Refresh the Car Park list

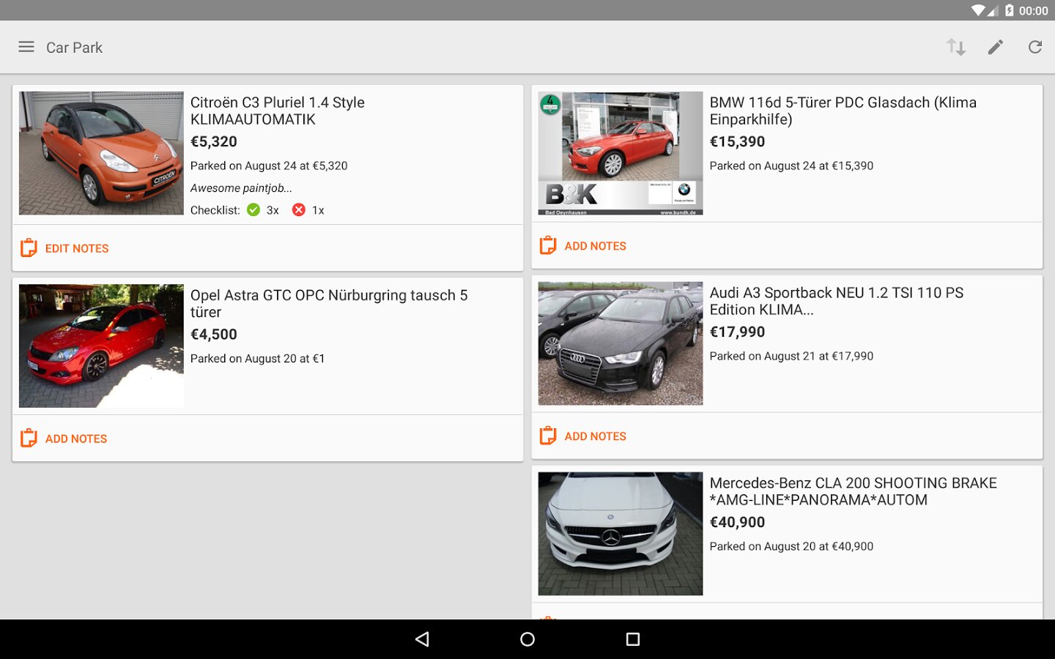tap(1034, 47)
